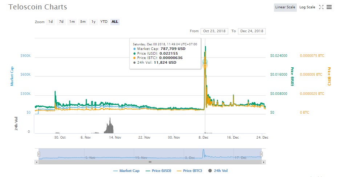This screenshot has height=177, width=343.
Task: Set zoom range to 7d
Action: tap(61, 22)
